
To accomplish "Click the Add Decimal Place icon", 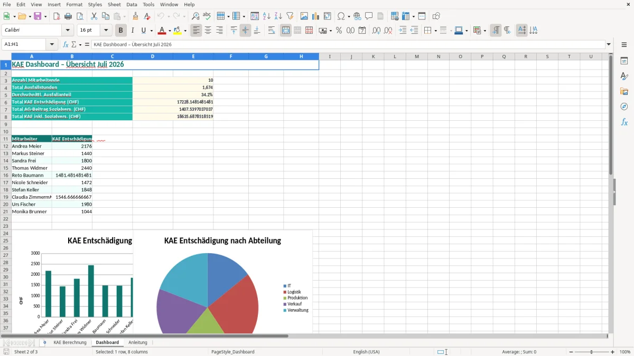I will 376,31.
